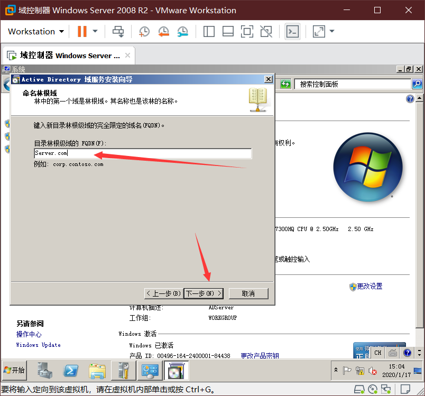Take a snapshot of the virtual machine
Image resolution: width=425 pixels, height=396 pixels.
[x=144, y=31]
